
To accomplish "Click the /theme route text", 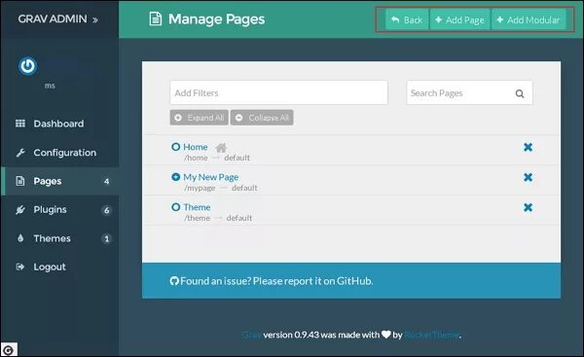I will point(197,218).
